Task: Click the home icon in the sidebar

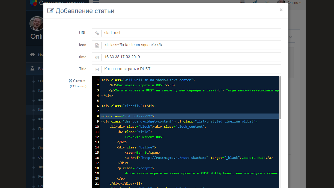Action: (x=32, y=55)
